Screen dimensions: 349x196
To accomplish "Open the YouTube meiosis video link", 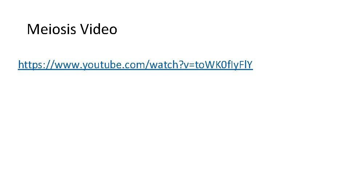I will [x=135, y=65].
